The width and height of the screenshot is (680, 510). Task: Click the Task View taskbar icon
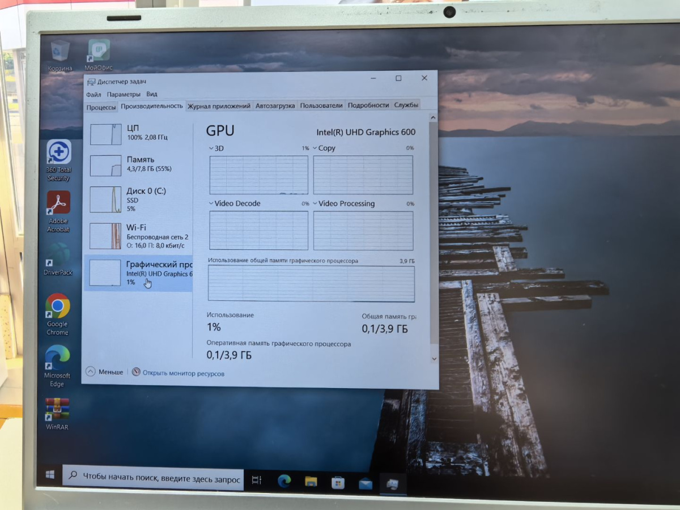[x=257, y=480]
